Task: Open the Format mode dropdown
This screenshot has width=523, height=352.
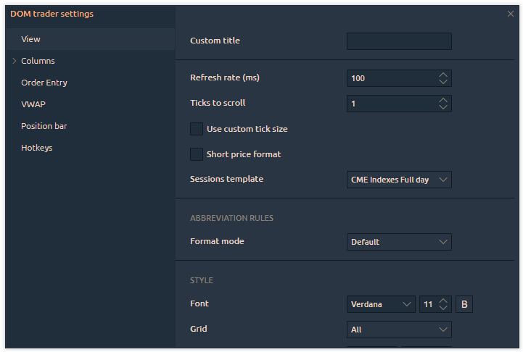Action: click(399, 242)
